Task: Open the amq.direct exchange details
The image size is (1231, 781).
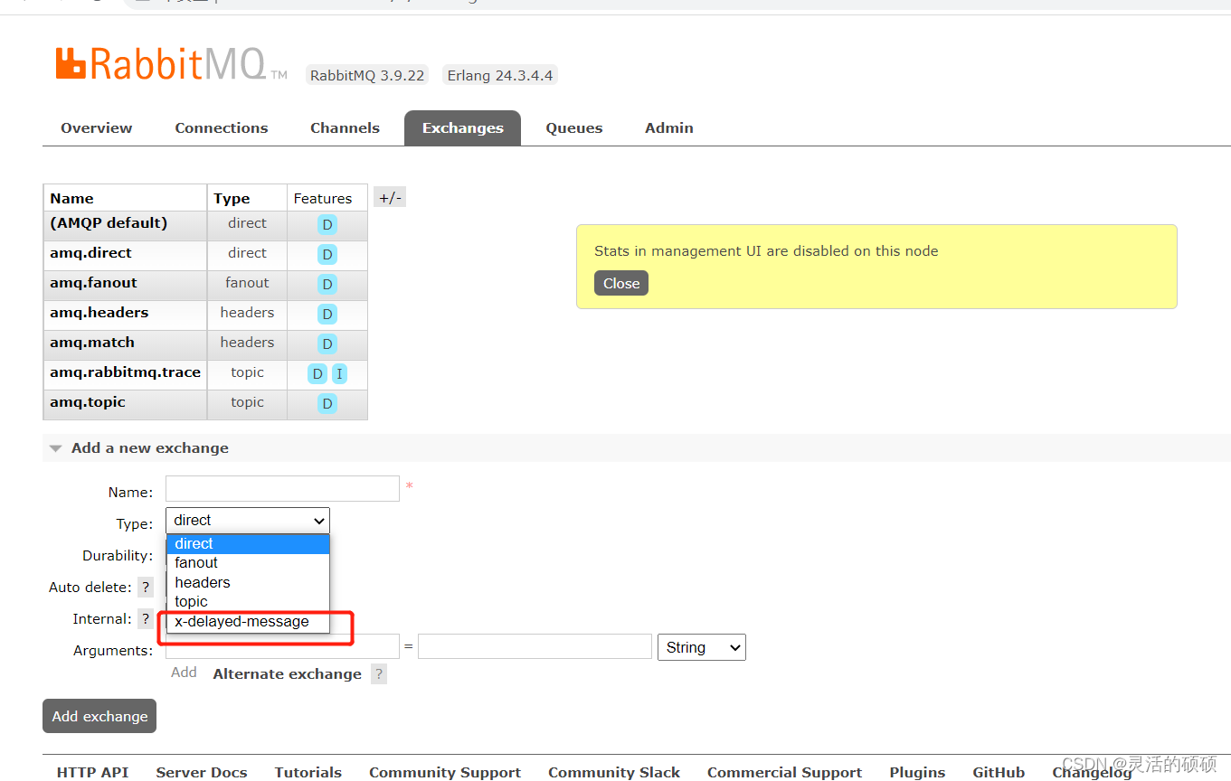Action: coord(90,253)
